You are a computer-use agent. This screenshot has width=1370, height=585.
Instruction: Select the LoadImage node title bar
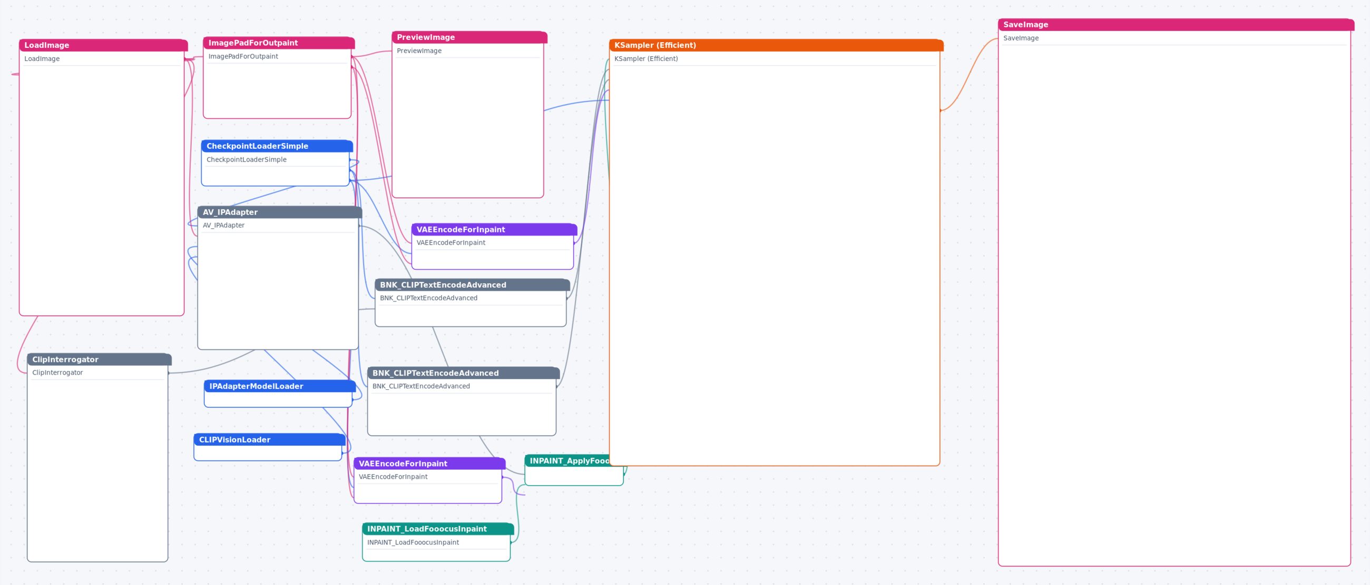(x=103, y=45)
